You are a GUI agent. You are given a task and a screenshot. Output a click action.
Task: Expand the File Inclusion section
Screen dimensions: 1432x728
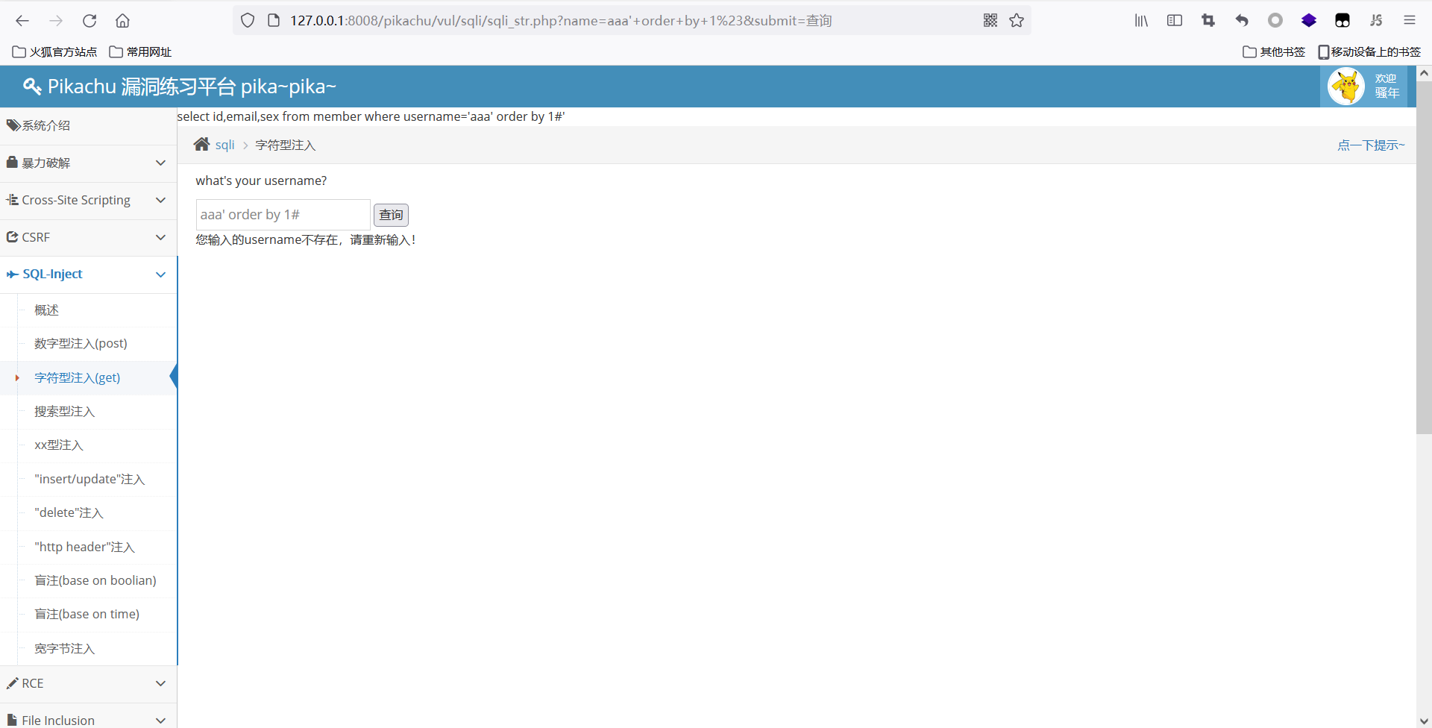click(88, 718)
